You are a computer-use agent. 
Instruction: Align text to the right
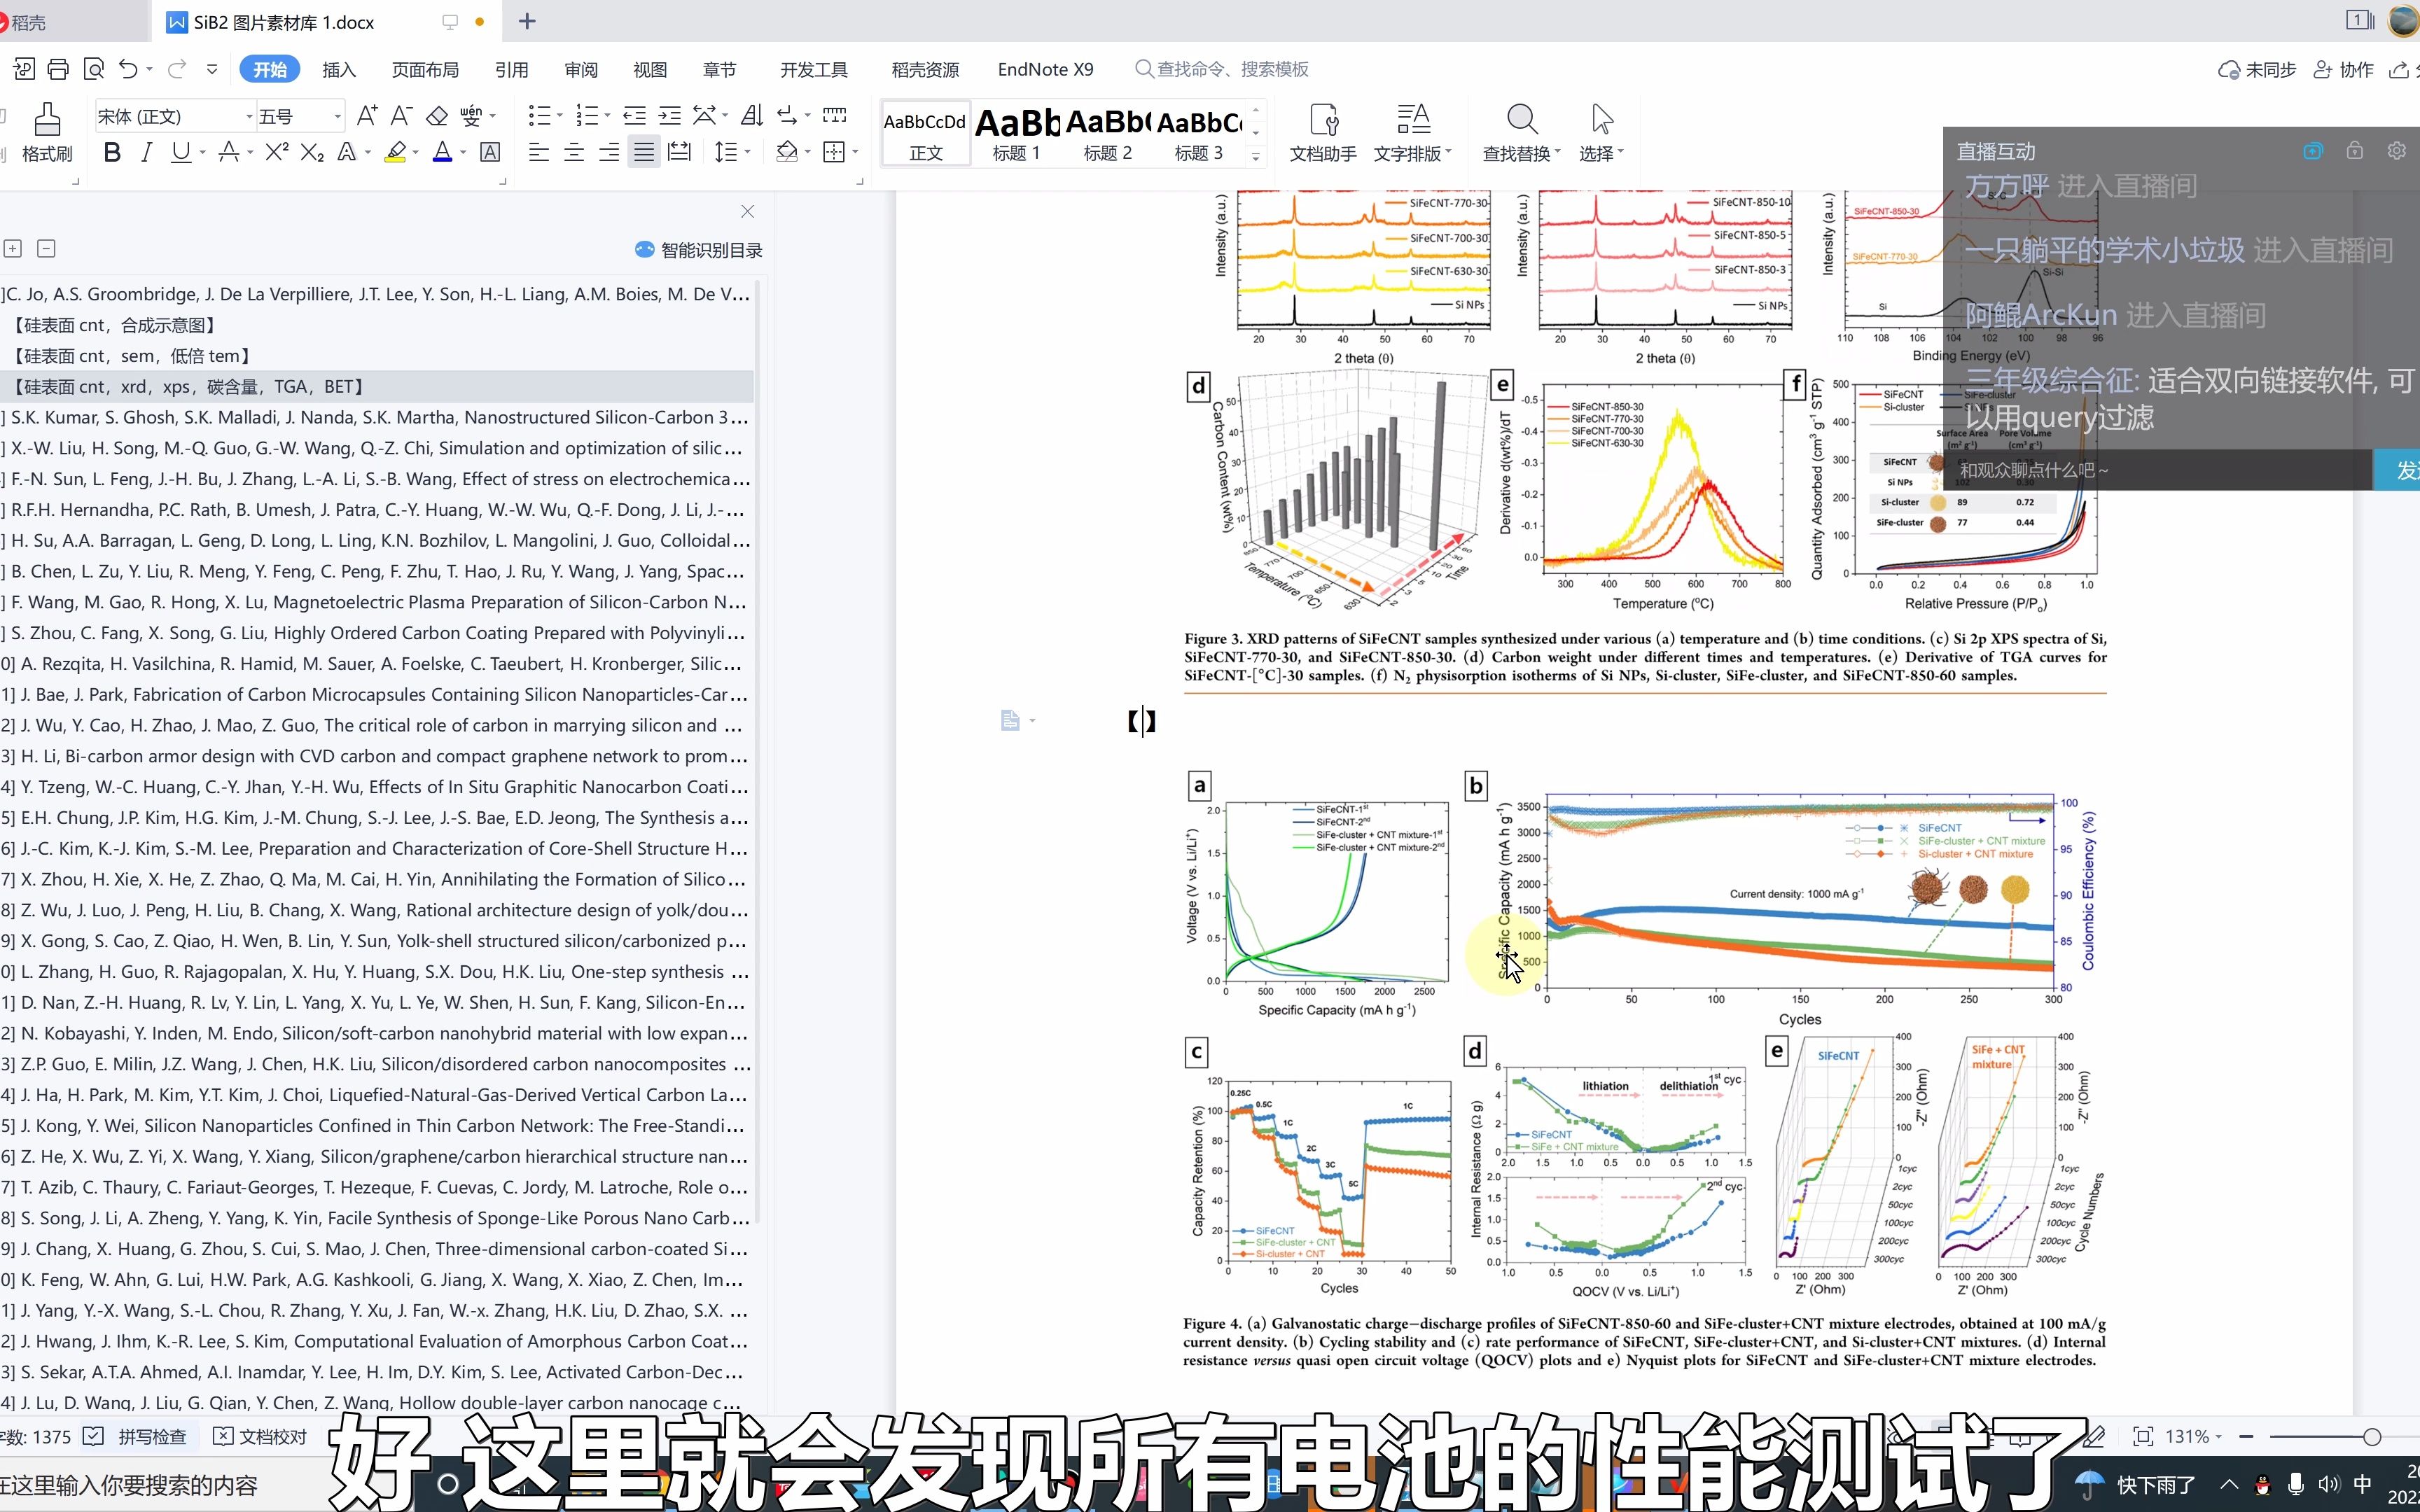click(x=609, y=152)
